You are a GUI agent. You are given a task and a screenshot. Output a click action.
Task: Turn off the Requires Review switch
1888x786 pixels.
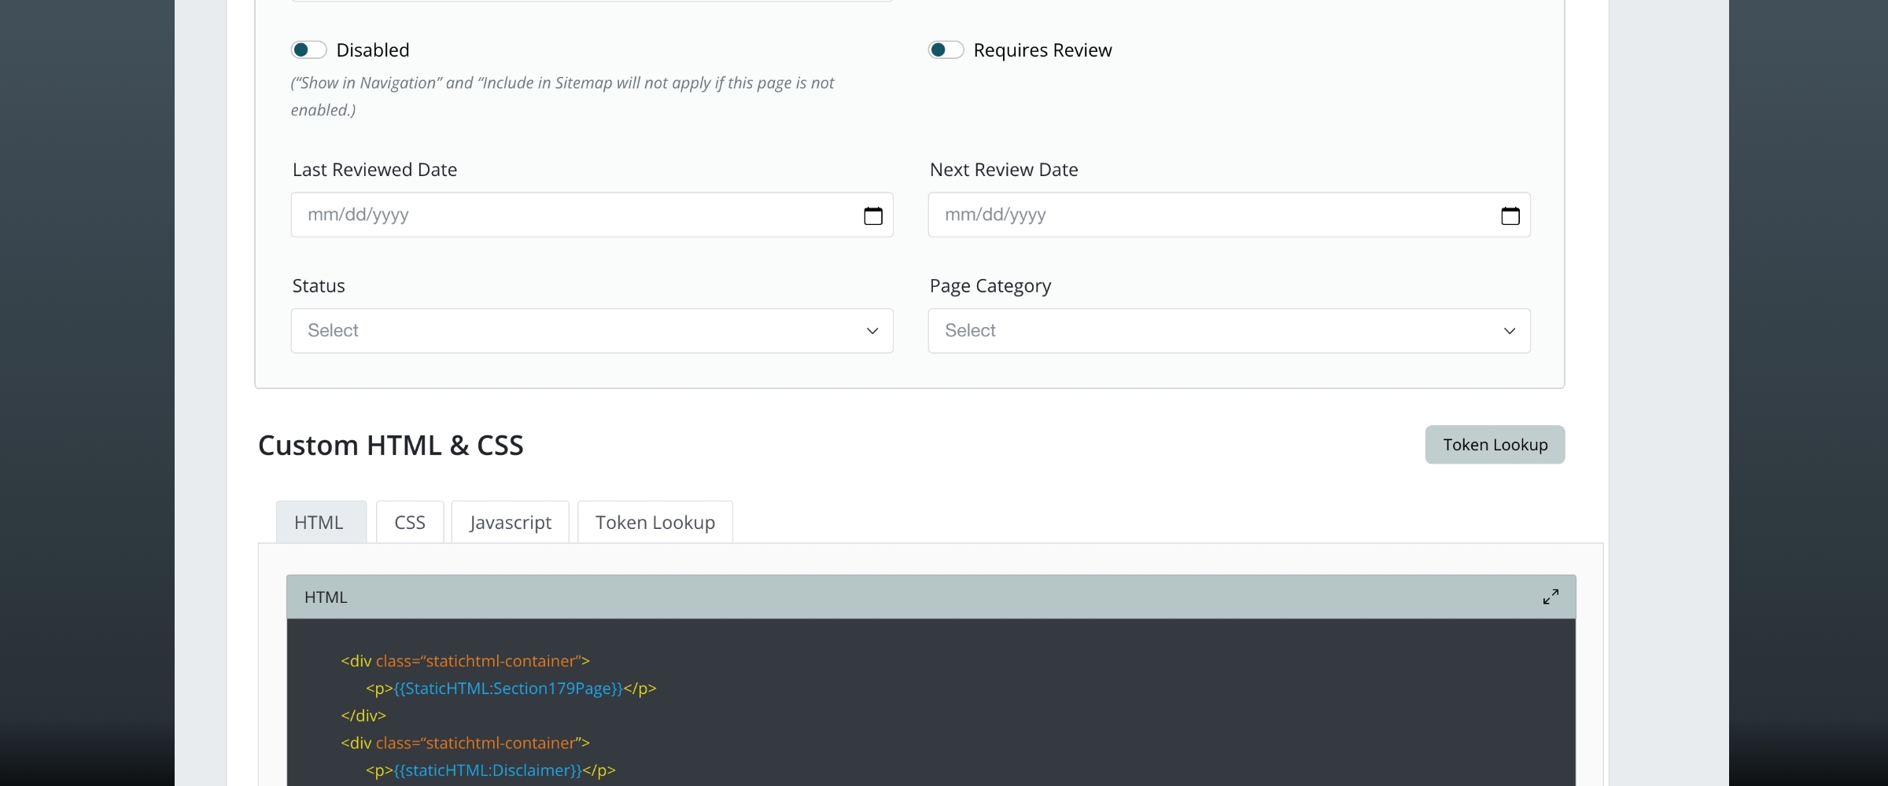946,49
